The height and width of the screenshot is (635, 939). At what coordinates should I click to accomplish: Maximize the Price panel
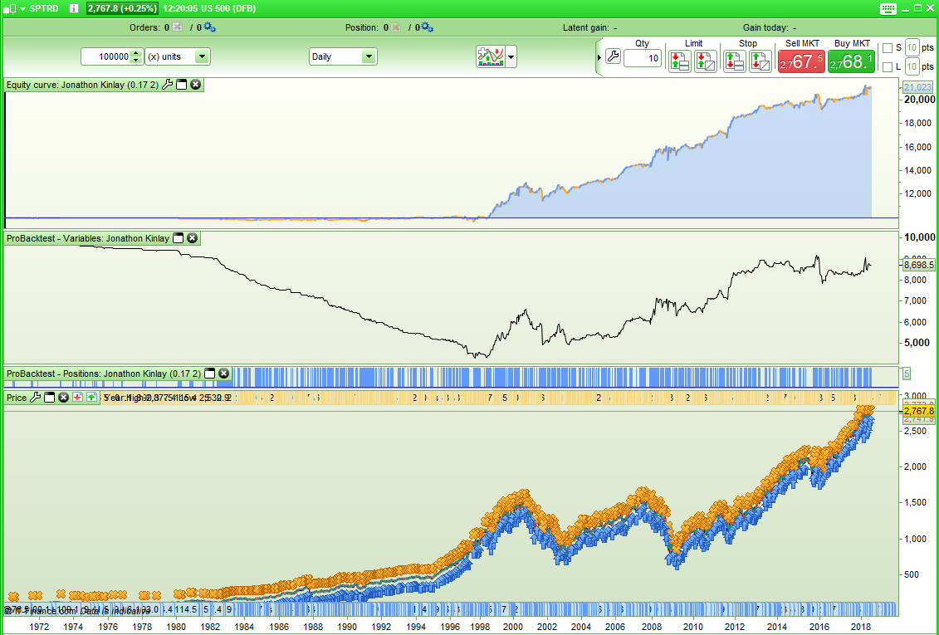pyautogui.click(x=50, y=397)
